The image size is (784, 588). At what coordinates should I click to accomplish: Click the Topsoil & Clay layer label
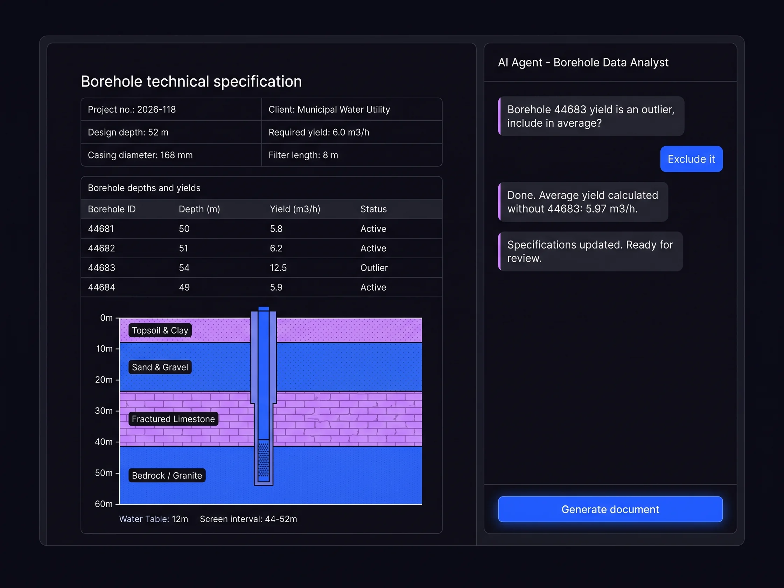click(x=160, y=330)
